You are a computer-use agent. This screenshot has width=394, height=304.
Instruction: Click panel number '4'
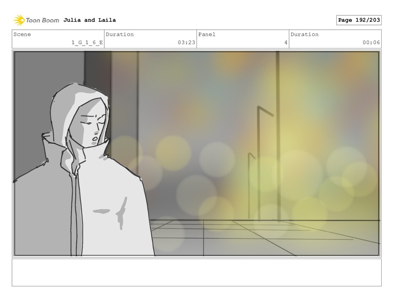[x=286, y=42]
